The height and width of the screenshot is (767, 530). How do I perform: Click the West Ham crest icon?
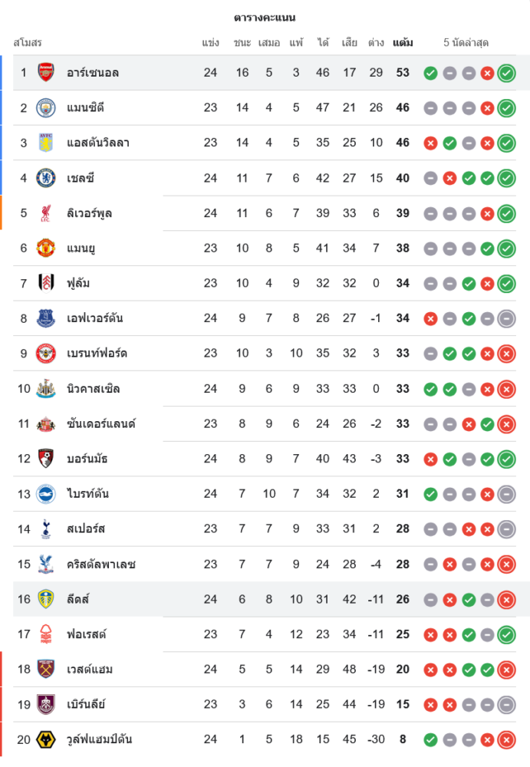[46, 669]
